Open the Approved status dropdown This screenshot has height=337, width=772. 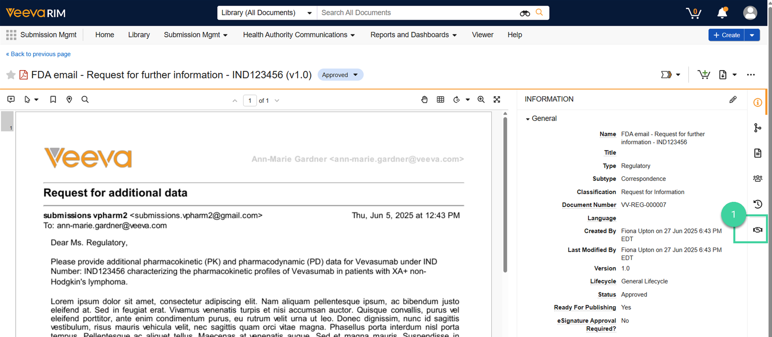point(340,75)
